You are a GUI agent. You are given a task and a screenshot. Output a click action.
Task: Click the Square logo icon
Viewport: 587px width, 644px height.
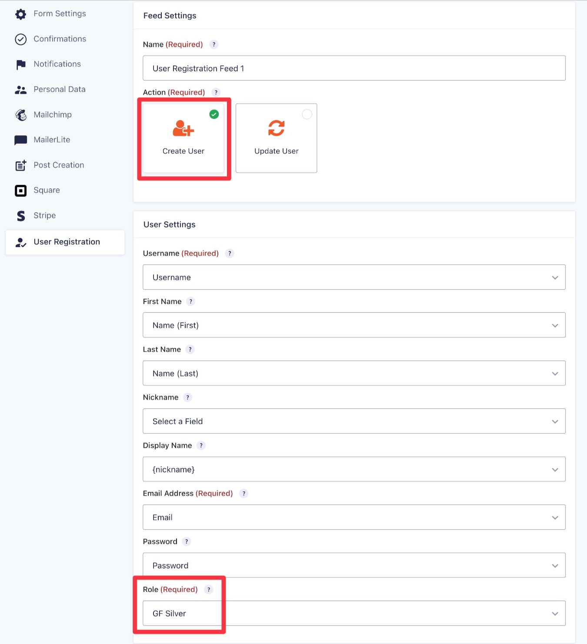(x=20, y=190)
